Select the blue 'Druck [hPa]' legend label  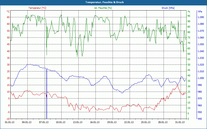click(168, 8)
